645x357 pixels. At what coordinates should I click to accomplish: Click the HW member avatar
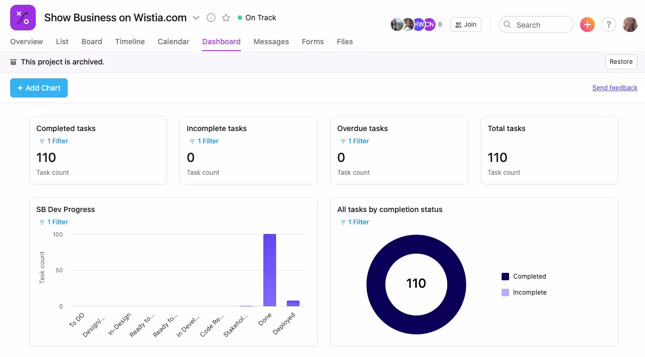419,25
